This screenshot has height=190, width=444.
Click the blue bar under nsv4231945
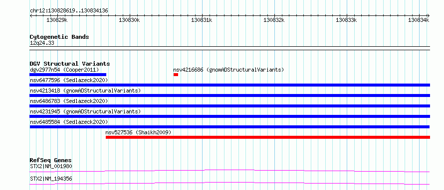pos(230,116)
